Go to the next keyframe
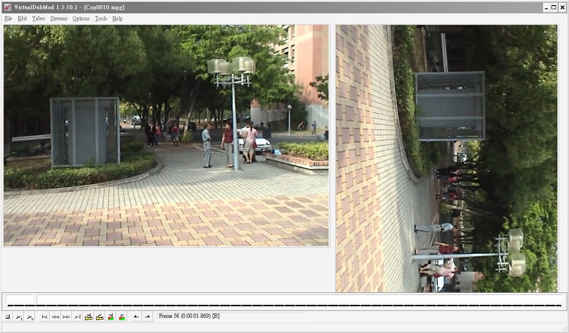This screenshot has height=333, width=569. click(x=100, y=317)
